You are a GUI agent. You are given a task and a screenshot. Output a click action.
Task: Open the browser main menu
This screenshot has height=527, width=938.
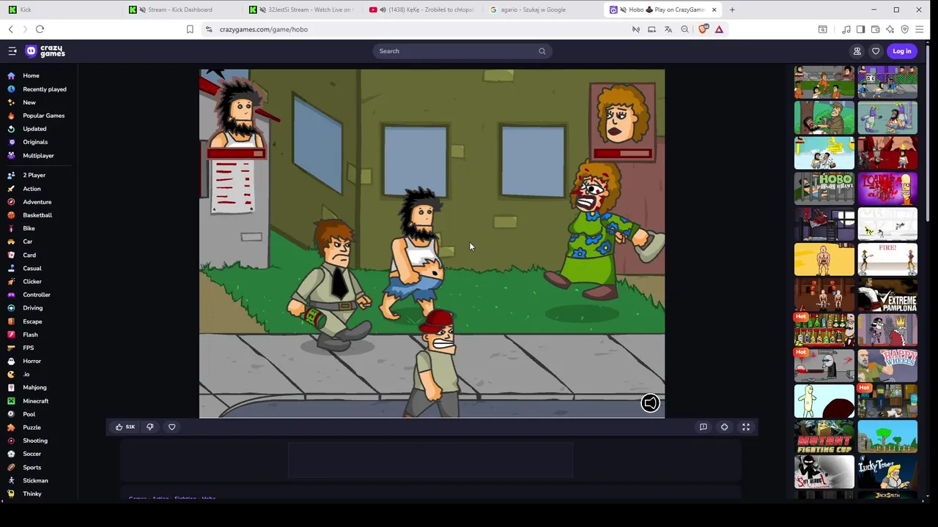(x=920, y=29)
